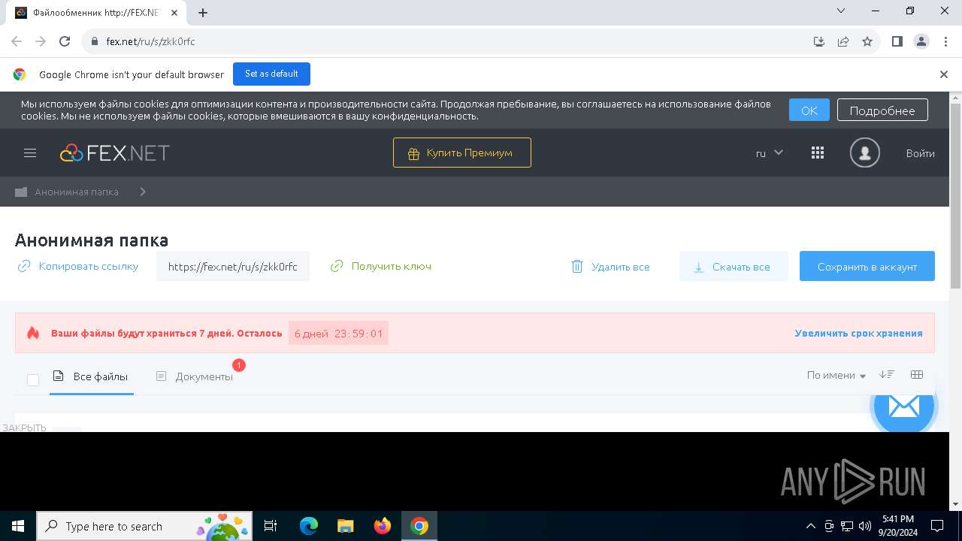Launch Microsoft Edge from taskbar
Screen dimensions: 962x541
click(309, 526)
